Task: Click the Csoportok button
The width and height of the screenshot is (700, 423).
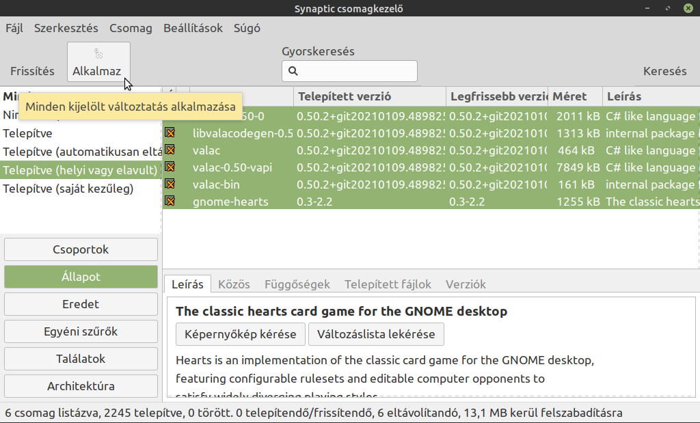Action: tap(81, 249)
